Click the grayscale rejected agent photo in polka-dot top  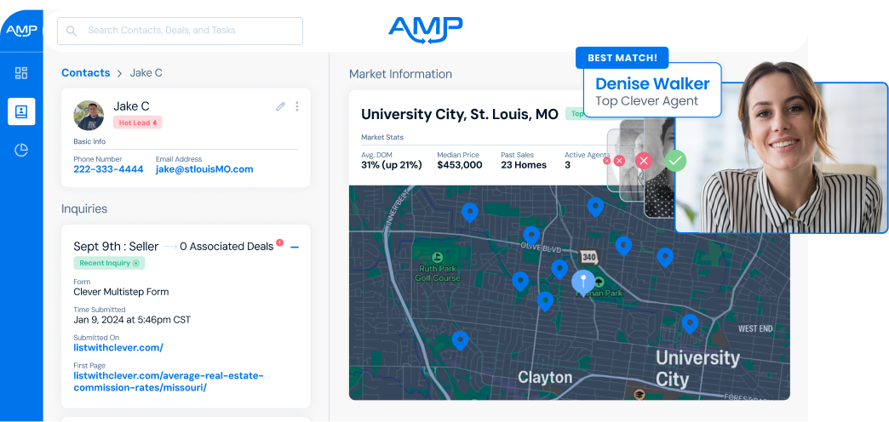[x=659, y=168]
